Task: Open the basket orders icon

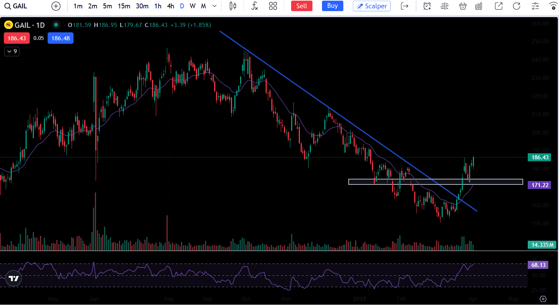Action: 463,6
